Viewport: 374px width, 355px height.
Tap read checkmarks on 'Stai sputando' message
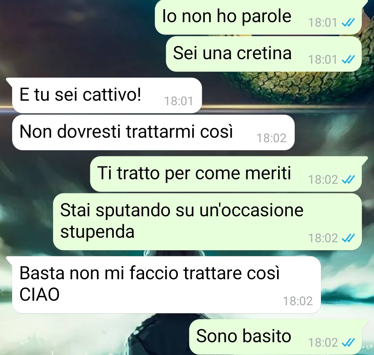[x=348, y=238]
